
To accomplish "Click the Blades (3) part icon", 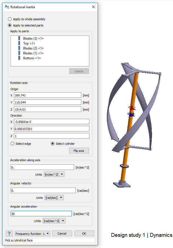I will [19, 39].
